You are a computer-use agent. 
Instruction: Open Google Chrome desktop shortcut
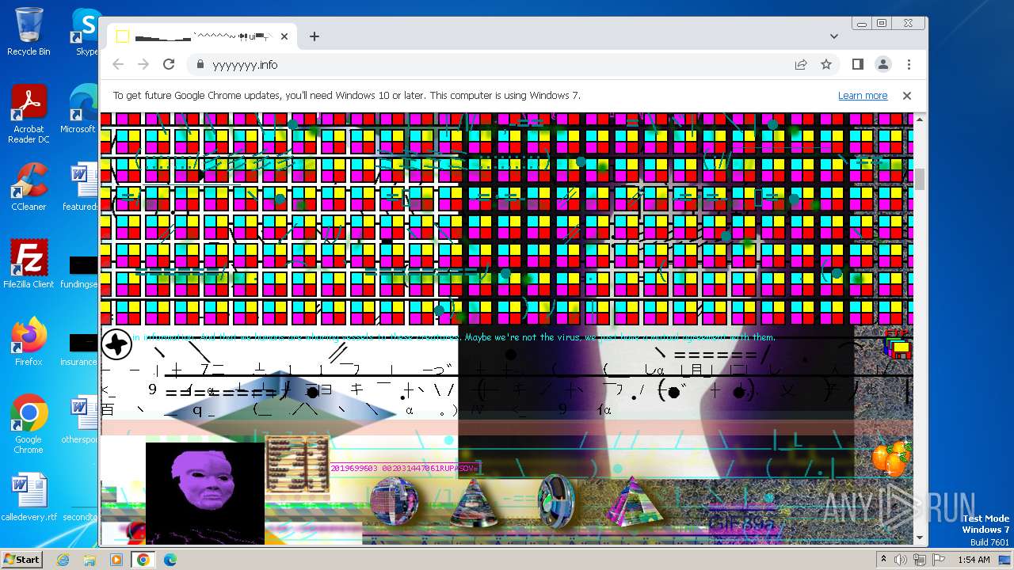pos(29,424)
